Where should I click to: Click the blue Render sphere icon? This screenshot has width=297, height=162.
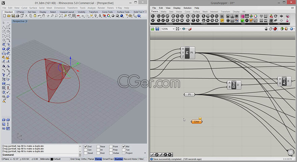pyautogui.click(x=122, y=16)
